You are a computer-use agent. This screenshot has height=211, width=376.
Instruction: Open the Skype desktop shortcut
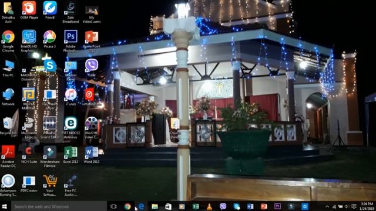click(x=50, y=68)
